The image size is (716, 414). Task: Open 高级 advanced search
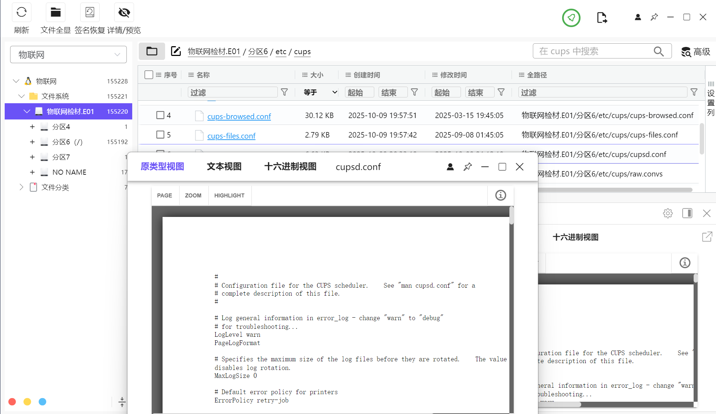(696, 52)
